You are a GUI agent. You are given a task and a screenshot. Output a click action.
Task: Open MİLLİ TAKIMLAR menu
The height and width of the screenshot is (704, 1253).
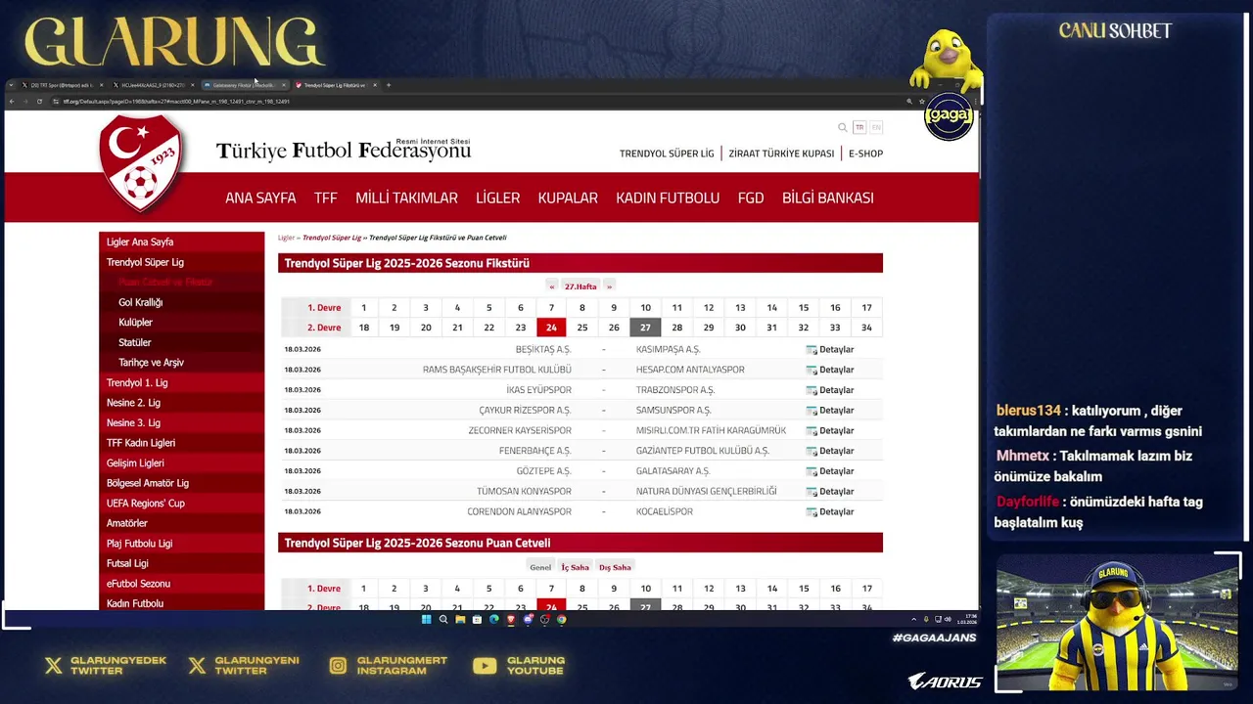tap(406, 198)
